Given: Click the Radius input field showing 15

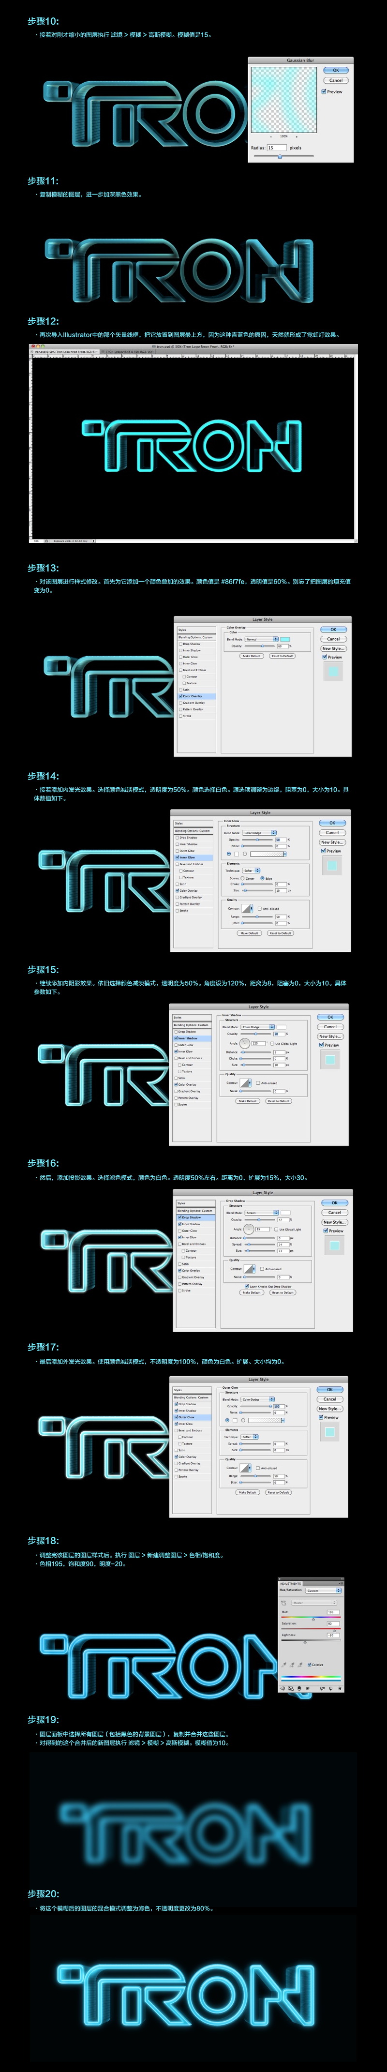Looking at the screenshot, I should tap(278, 148).
